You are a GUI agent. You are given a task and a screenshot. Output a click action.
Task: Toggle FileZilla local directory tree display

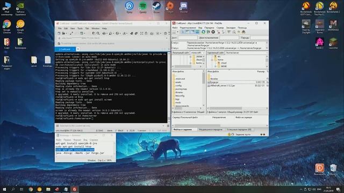pos(188,32)
